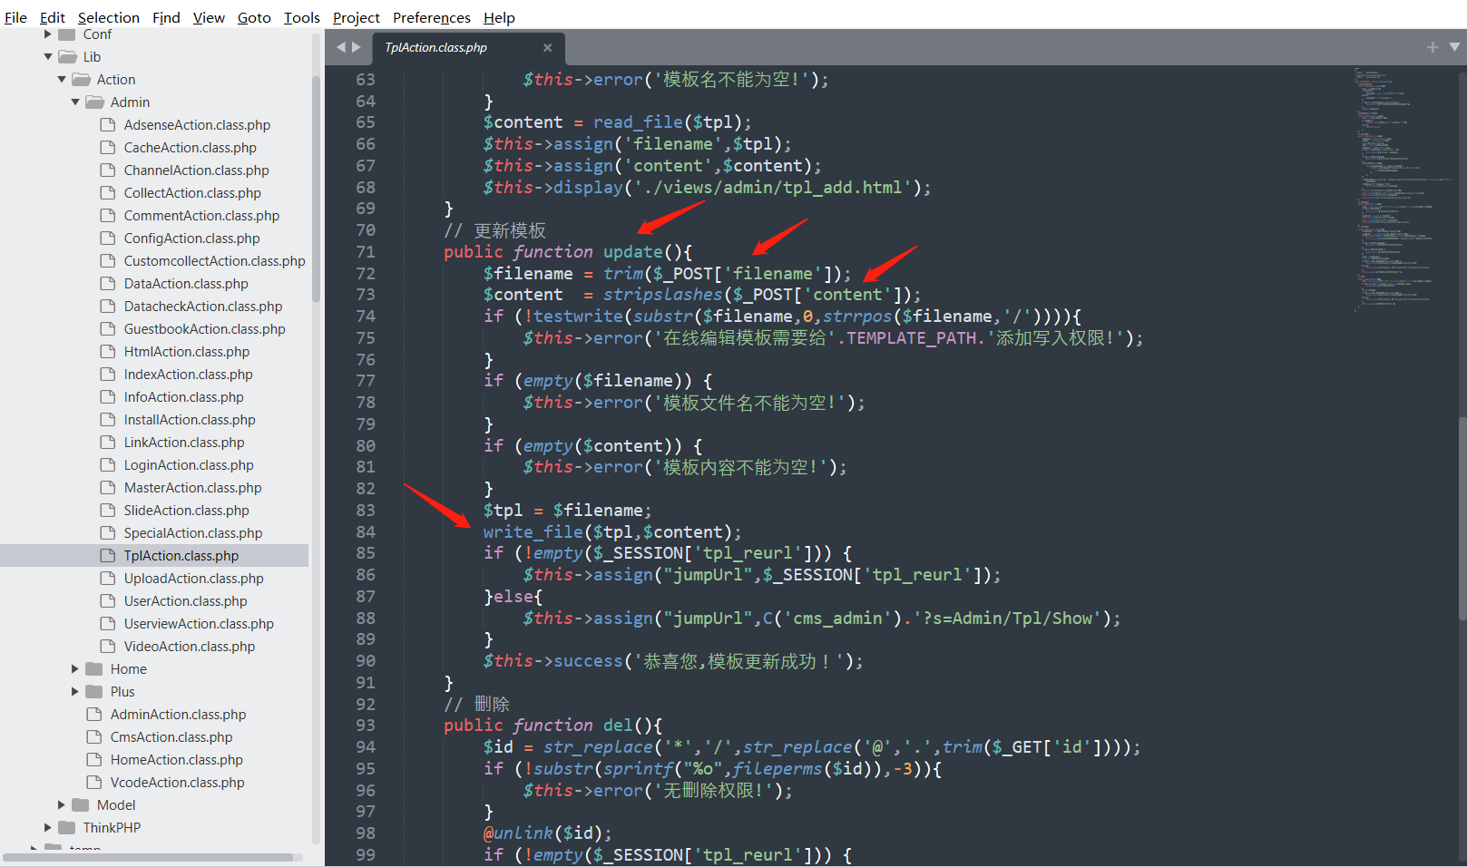Click the Model folder icon

pyautogui.click(x=80, y=805)
